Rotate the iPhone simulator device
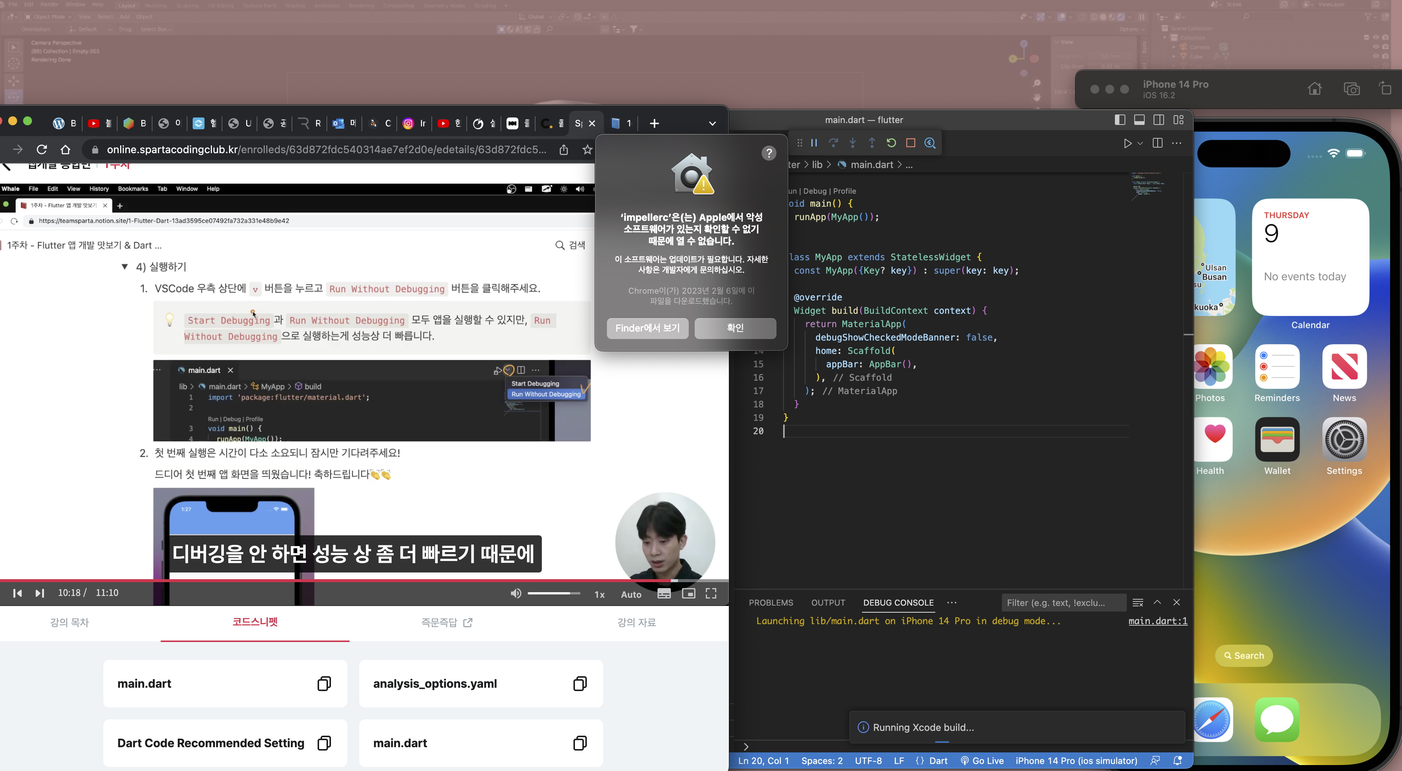 tap(1386, 89)
